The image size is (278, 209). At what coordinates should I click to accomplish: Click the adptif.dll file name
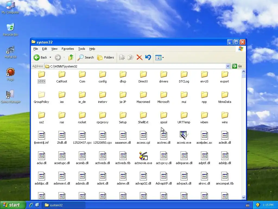pyautogui.click(x=204, y=163)
